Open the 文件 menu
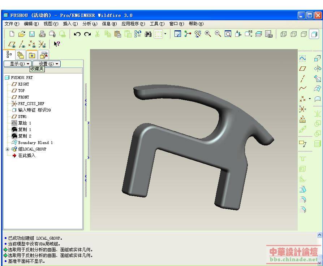 coord(12,24)
